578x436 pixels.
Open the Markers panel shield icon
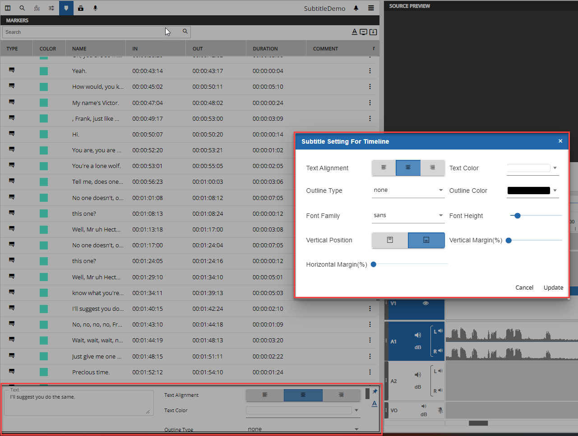(66, 8)
